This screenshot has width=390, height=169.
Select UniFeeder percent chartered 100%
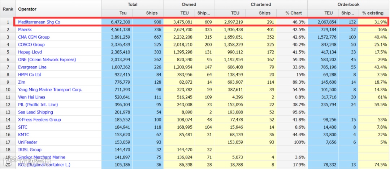click(x=300, y=142)
